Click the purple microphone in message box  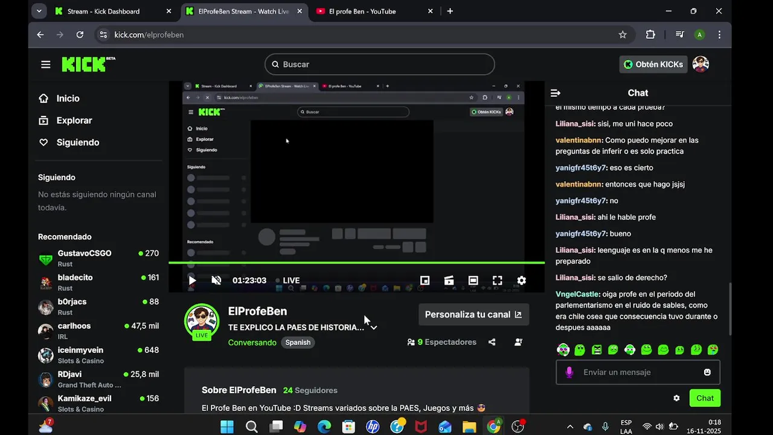(569, 373)
